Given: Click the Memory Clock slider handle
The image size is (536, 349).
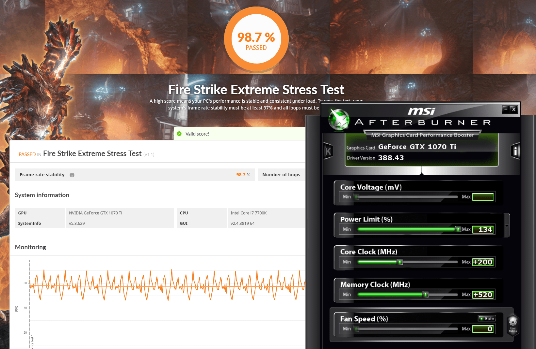Looking at the screenshot, I should pos(426,295).
